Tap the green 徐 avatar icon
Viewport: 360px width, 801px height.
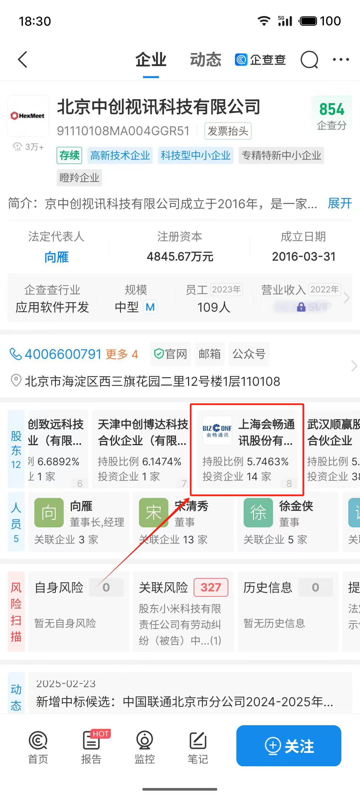click(x=258, y=513)
